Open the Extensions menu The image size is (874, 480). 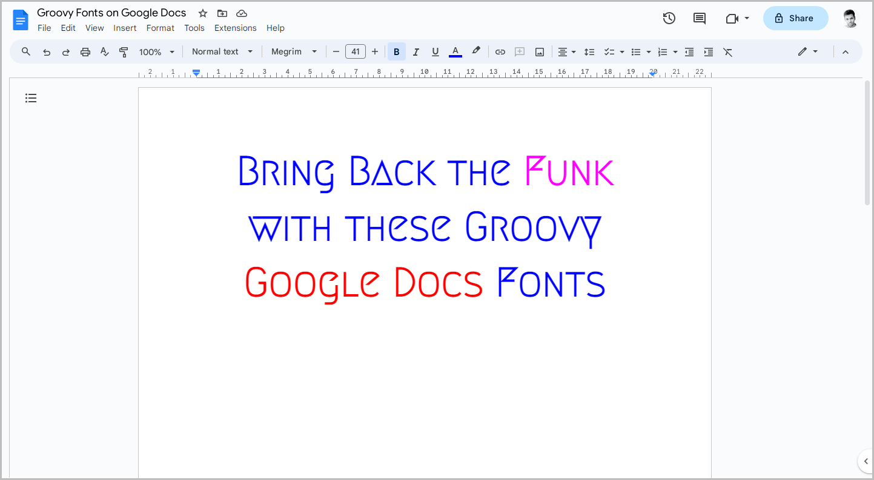tap(235, 28)
